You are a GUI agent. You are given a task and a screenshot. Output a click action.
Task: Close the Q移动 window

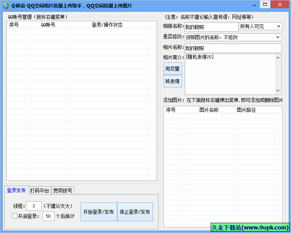click(280, 4)
